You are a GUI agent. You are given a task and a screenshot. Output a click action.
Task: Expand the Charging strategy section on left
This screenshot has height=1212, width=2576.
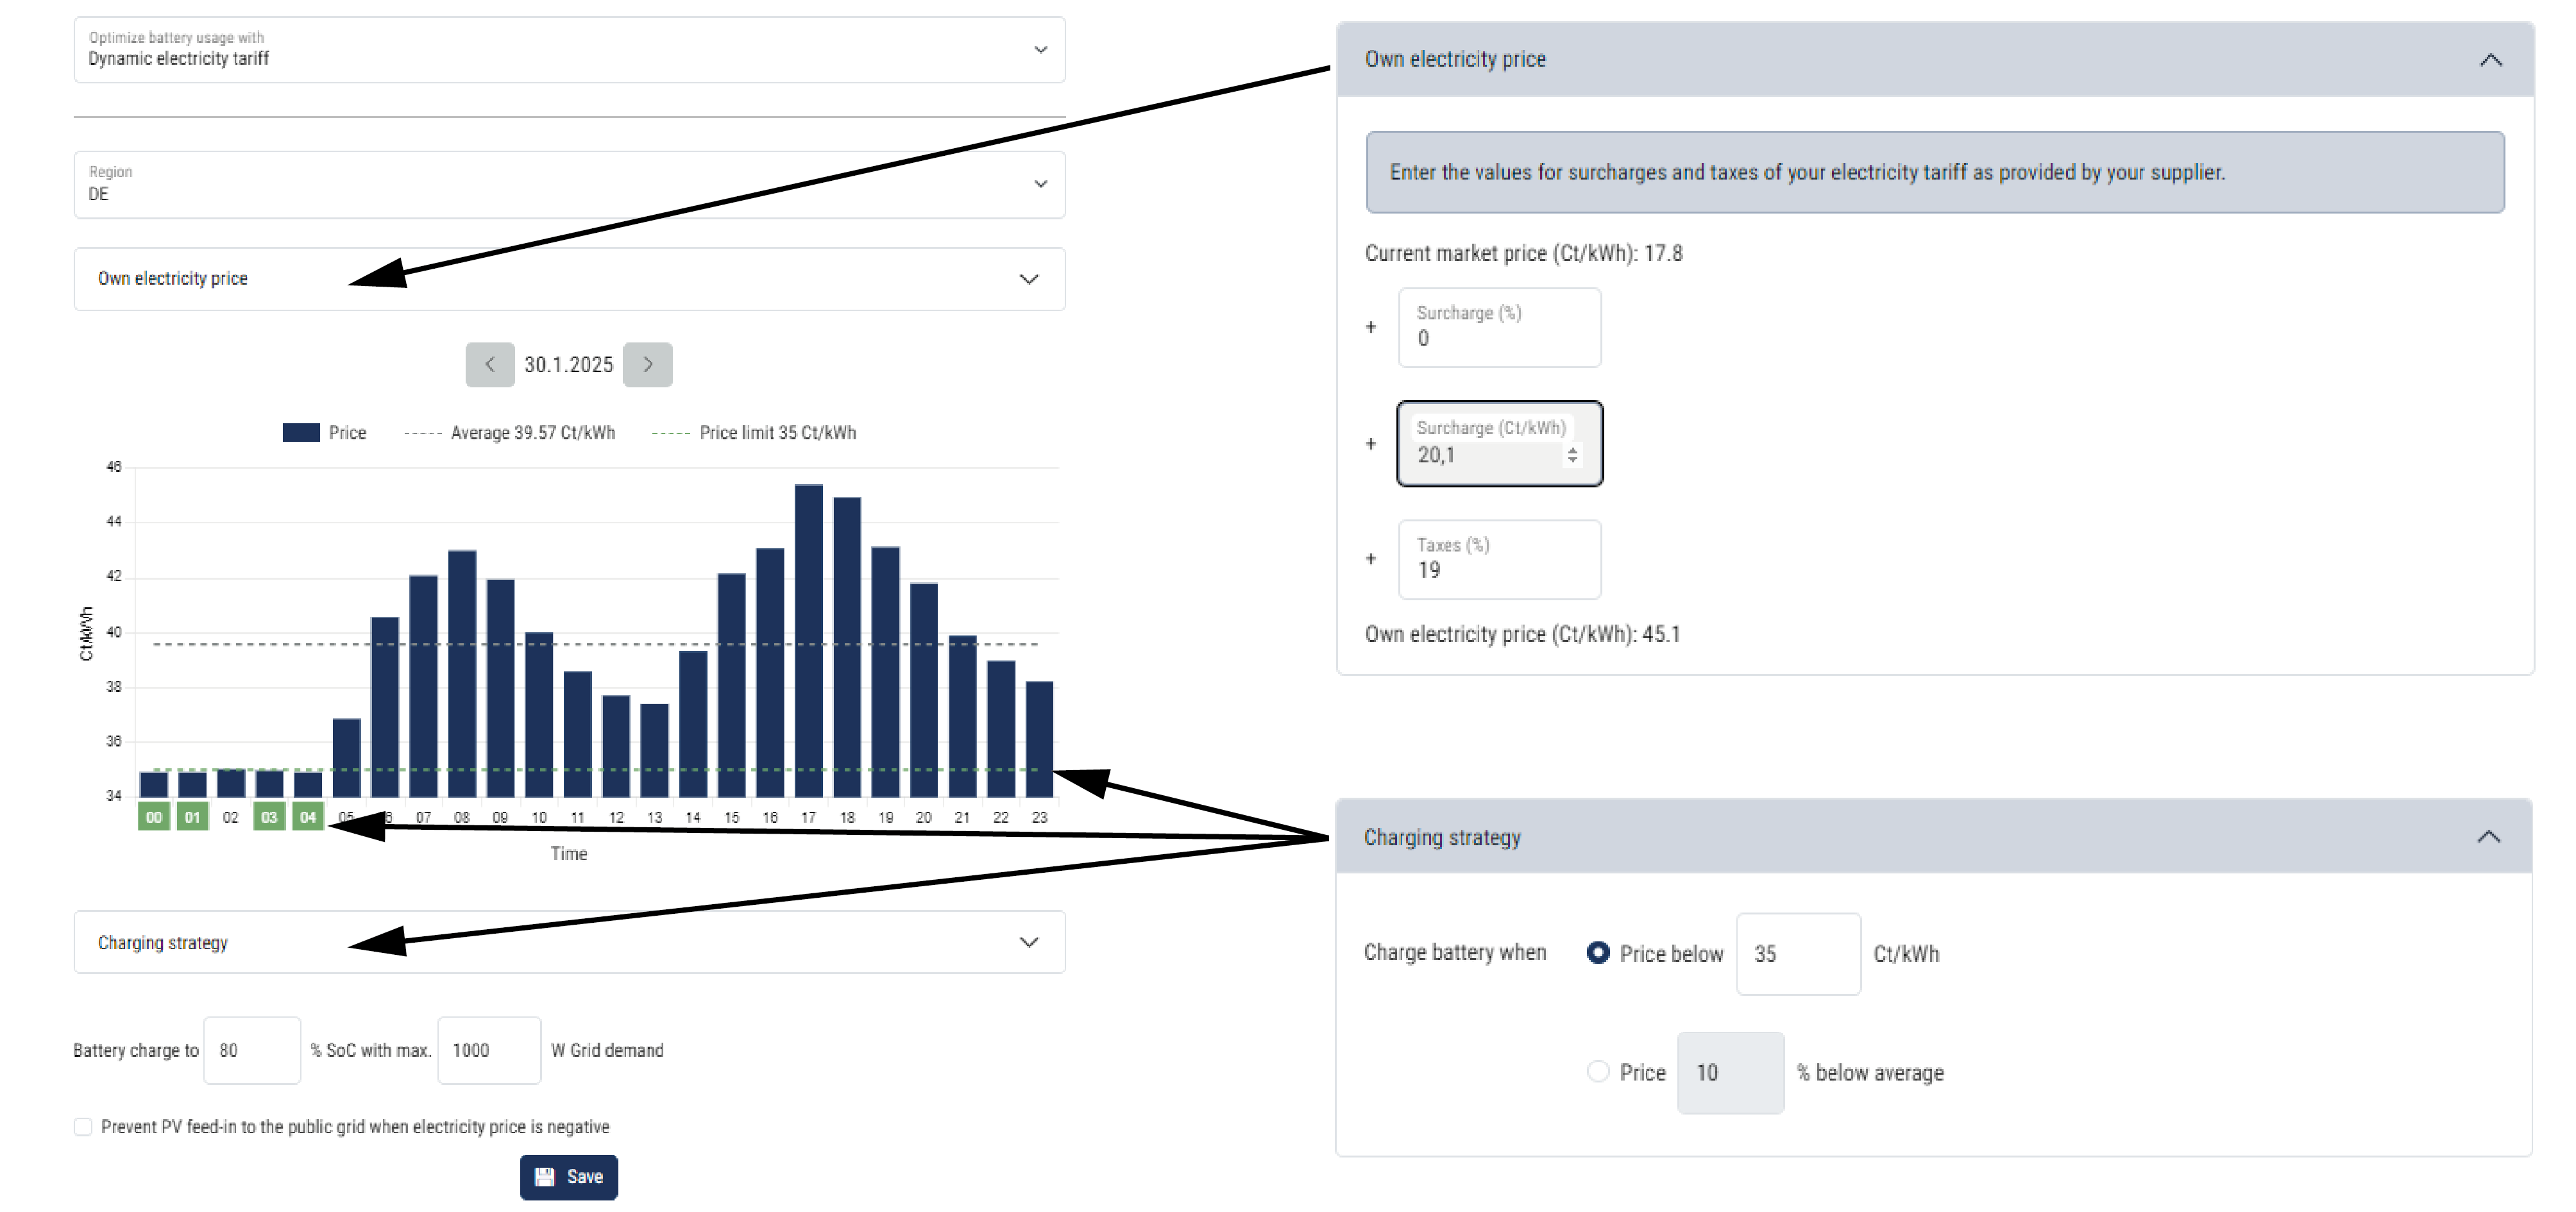[569, 942]
